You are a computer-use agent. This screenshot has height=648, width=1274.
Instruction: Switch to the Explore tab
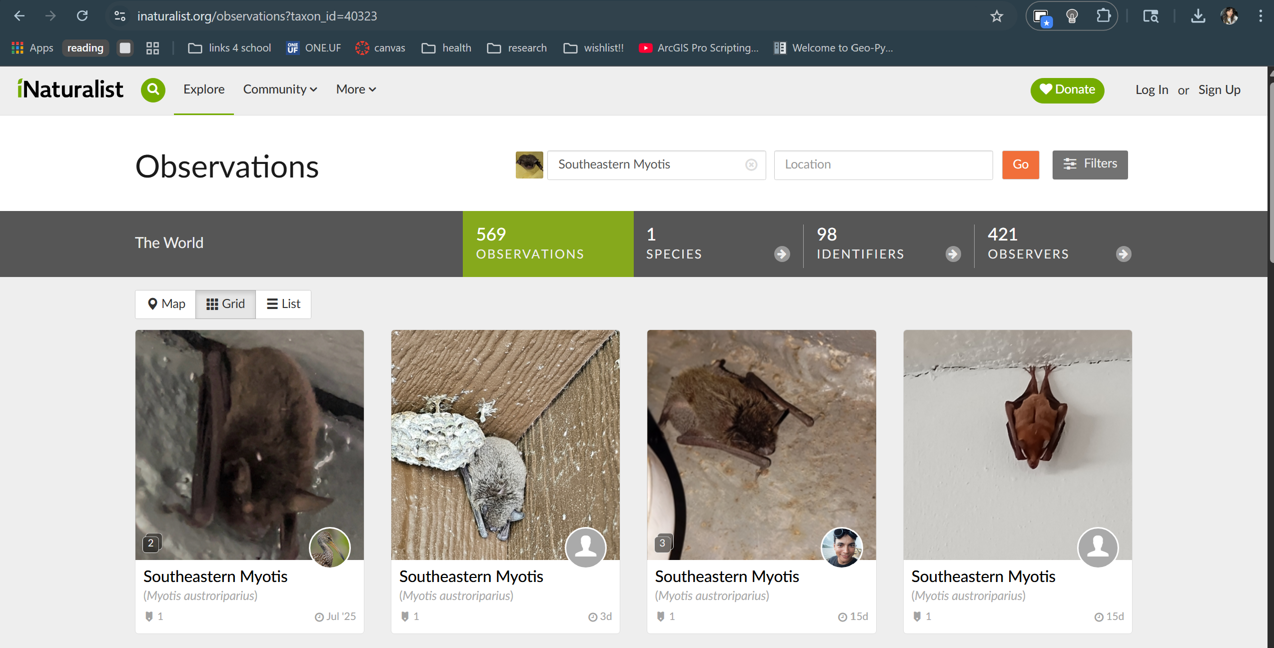tap(203, 89)
